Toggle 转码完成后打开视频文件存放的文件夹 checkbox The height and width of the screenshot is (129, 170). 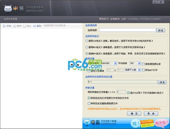(89, 98)
